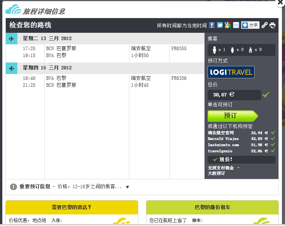Click the 检查您的路线 heading
Viewport: 285px width, 226px height.
(30, 25)
